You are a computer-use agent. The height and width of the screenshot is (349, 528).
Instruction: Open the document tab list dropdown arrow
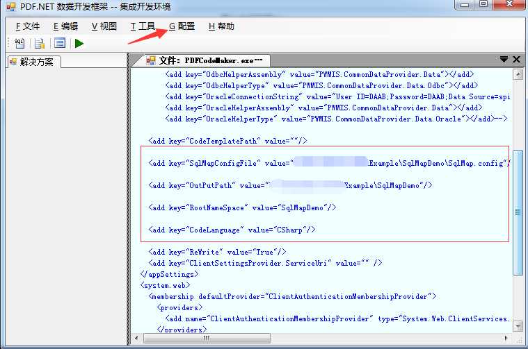504,60
